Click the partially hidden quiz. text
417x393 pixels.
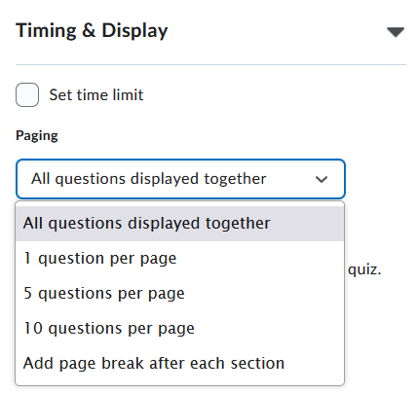[364, 269]
